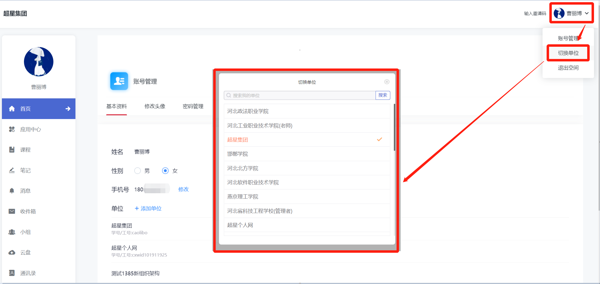
Task: Select 燕京理工学院 from unit list
Action: [x=307, y=196]
